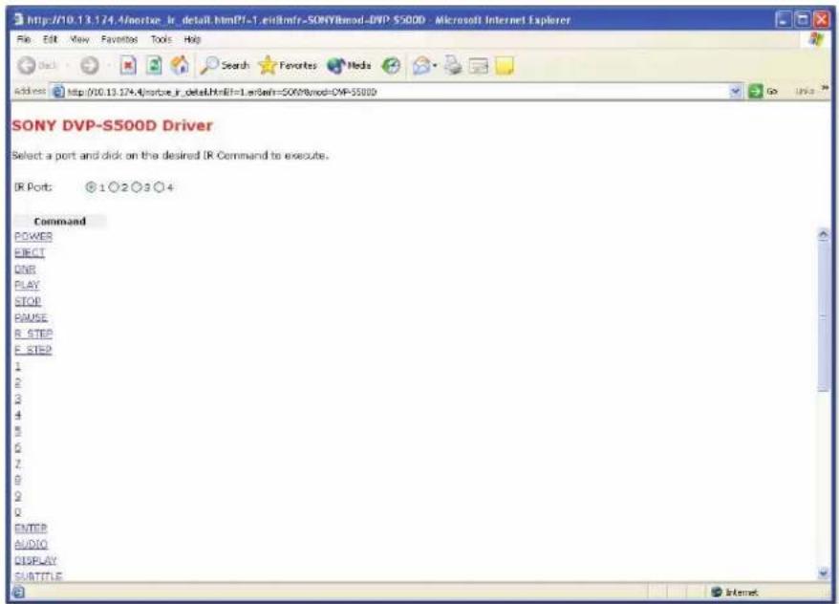Click the Mail toolbar icon
The image size is (839, 604).
421,66
